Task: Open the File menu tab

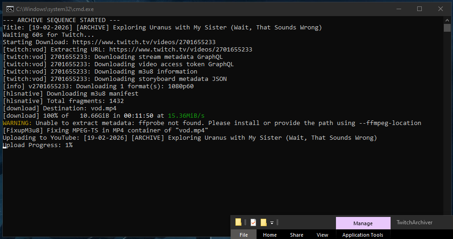Action: coord(244,234)
